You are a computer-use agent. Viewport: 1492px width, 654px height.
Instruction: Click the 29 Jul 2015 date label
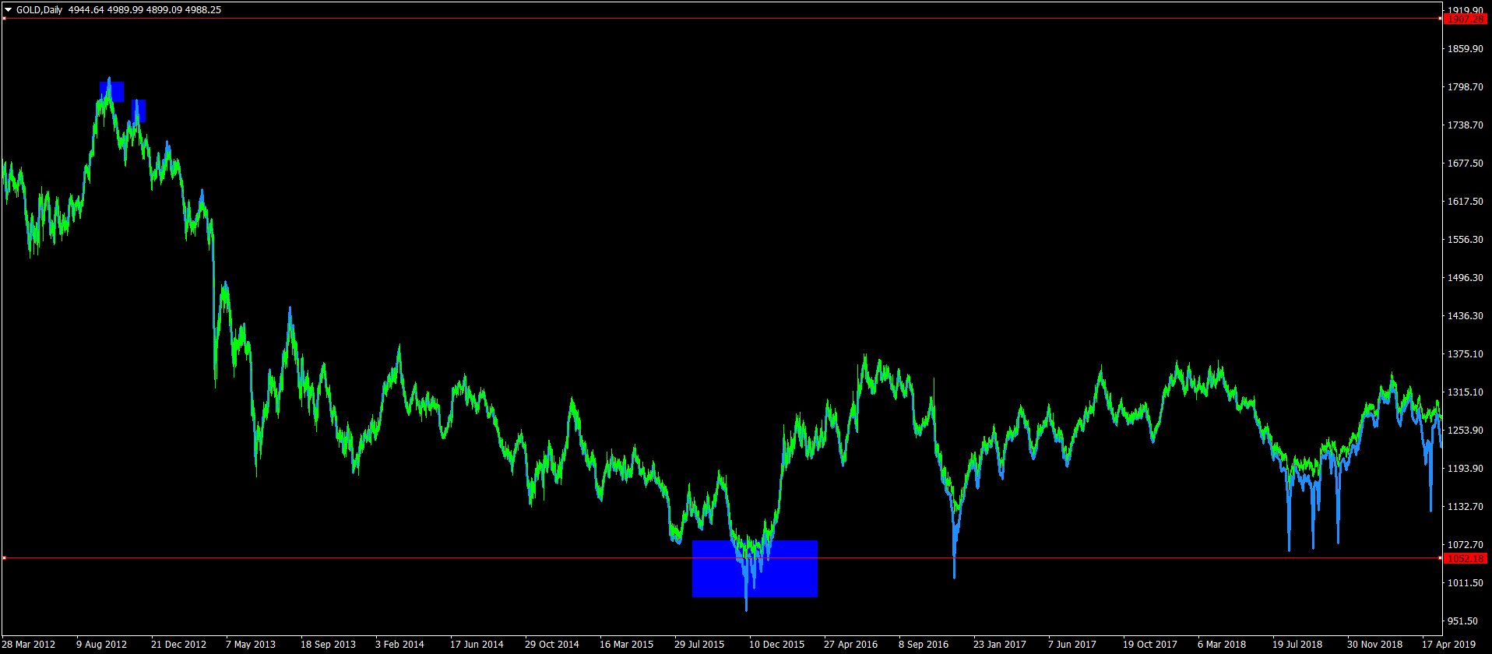click(x=699, y=644)
